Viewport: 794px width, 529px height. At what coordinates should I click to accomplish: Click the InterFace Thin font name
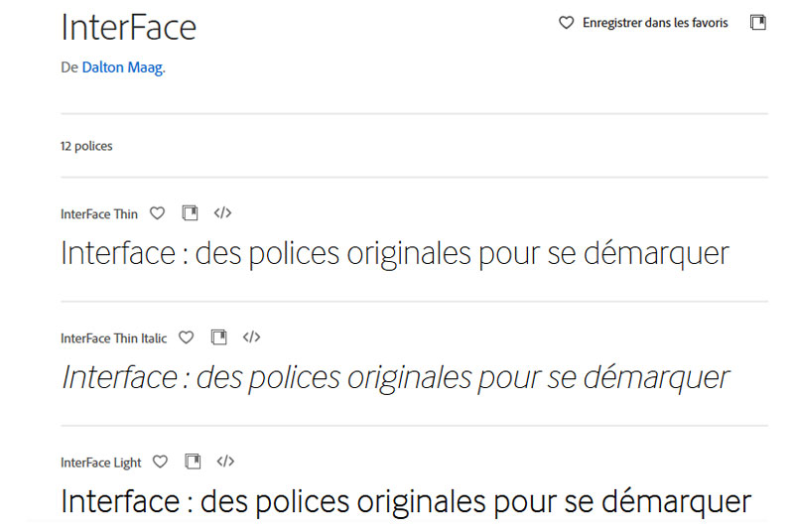[99, 214]
